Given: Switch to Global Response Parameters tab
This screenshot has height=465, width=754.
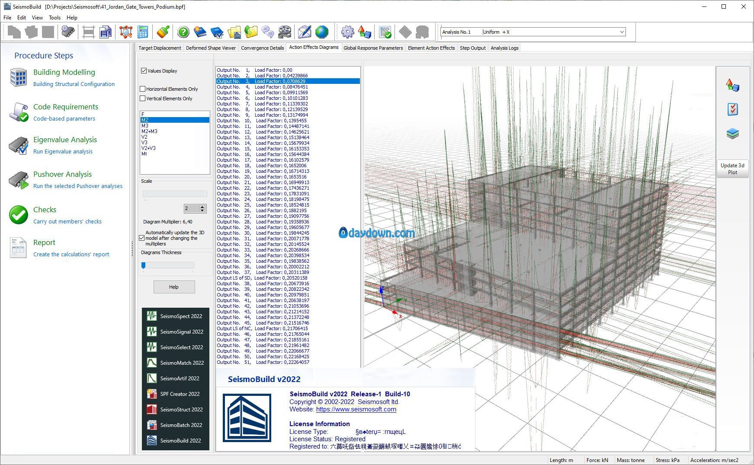Looking at the screenshot, I should point(373,48).
